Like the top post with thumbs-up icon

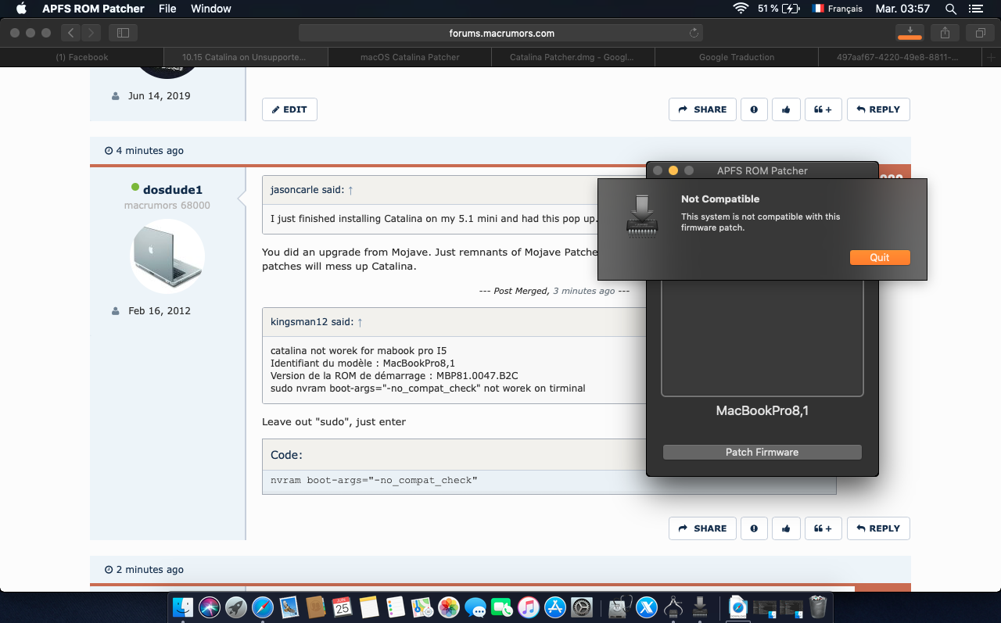(x=786, y=109)
